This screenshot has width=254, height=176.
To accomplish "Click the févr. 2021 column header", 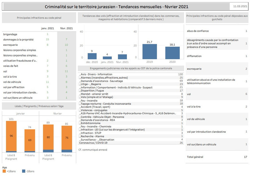I will [67, 28].
